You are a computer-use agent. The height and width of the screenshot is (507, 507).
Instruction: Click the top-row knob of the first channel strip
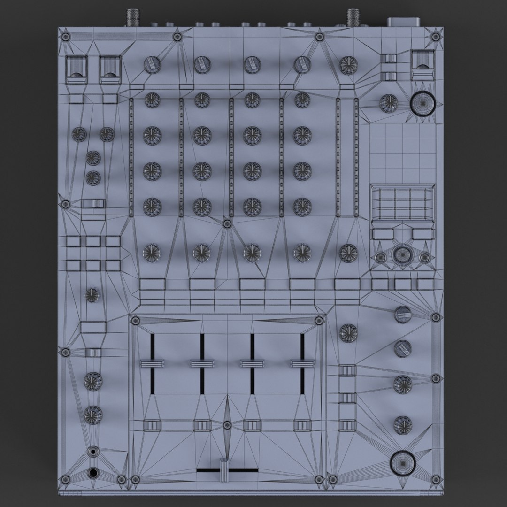pos(152,65)
